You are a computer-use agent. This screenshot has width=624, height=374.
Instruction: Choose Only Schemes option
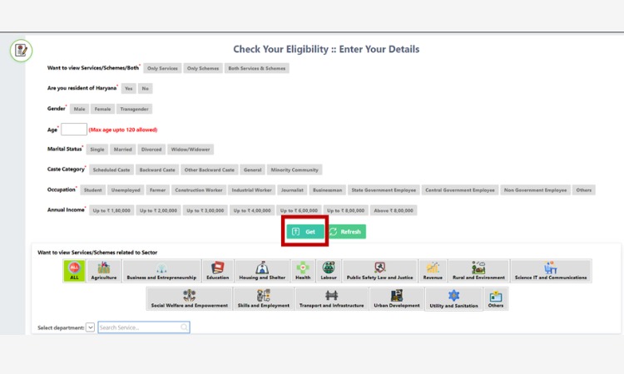(x=203, y=68)
